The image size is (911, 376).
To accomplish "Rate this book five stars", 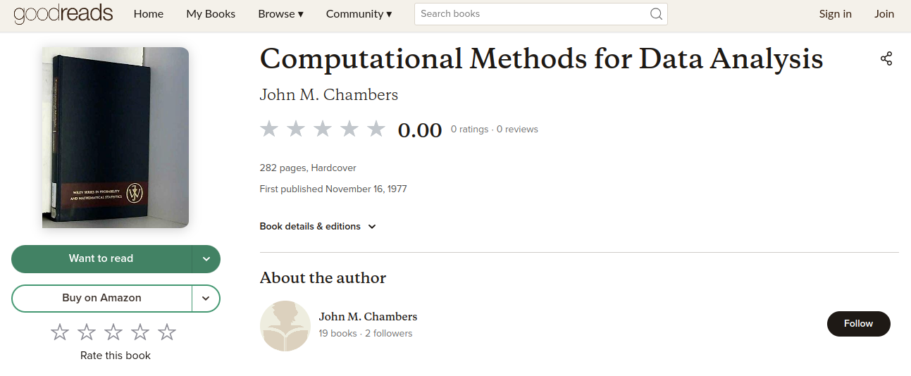I will [x=167, y=332].
